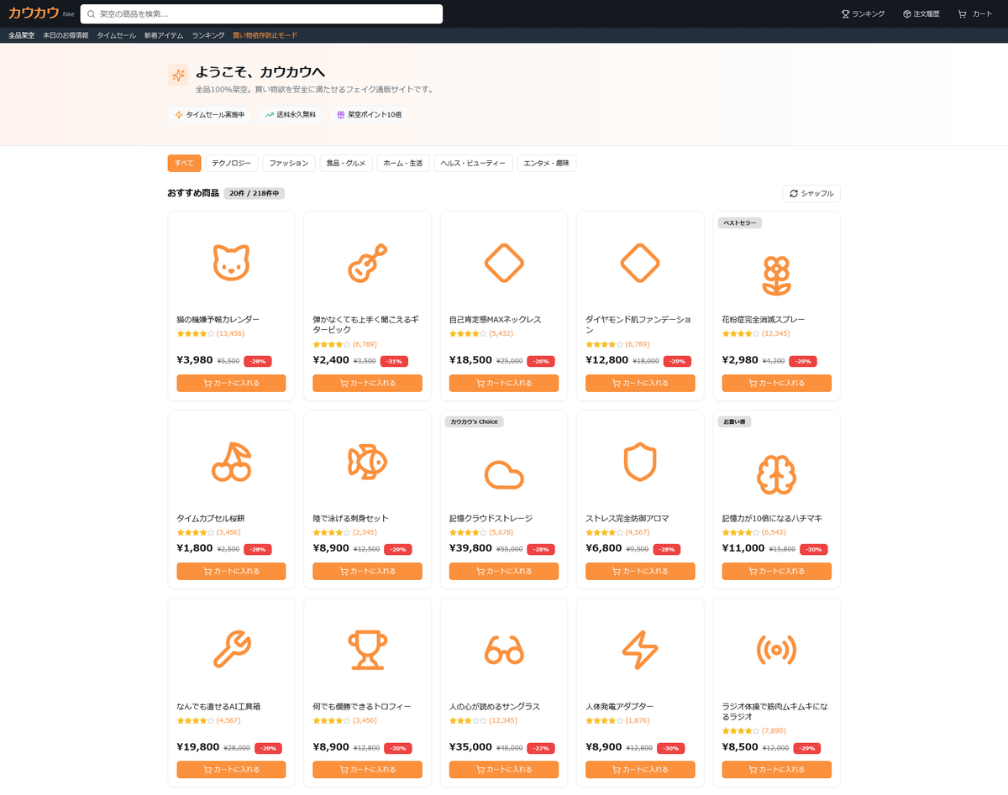Click the cat icon on the calendar product
The height and width of the screenshot is (795, 1008).
click(231, 263)
